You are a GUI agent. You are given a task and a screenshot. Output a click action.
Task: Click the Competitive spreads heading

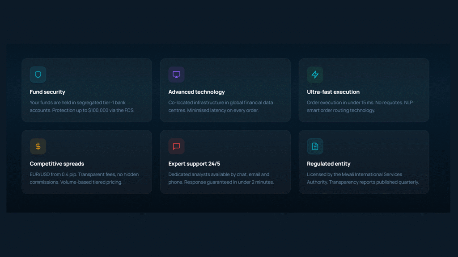point(57,164)
